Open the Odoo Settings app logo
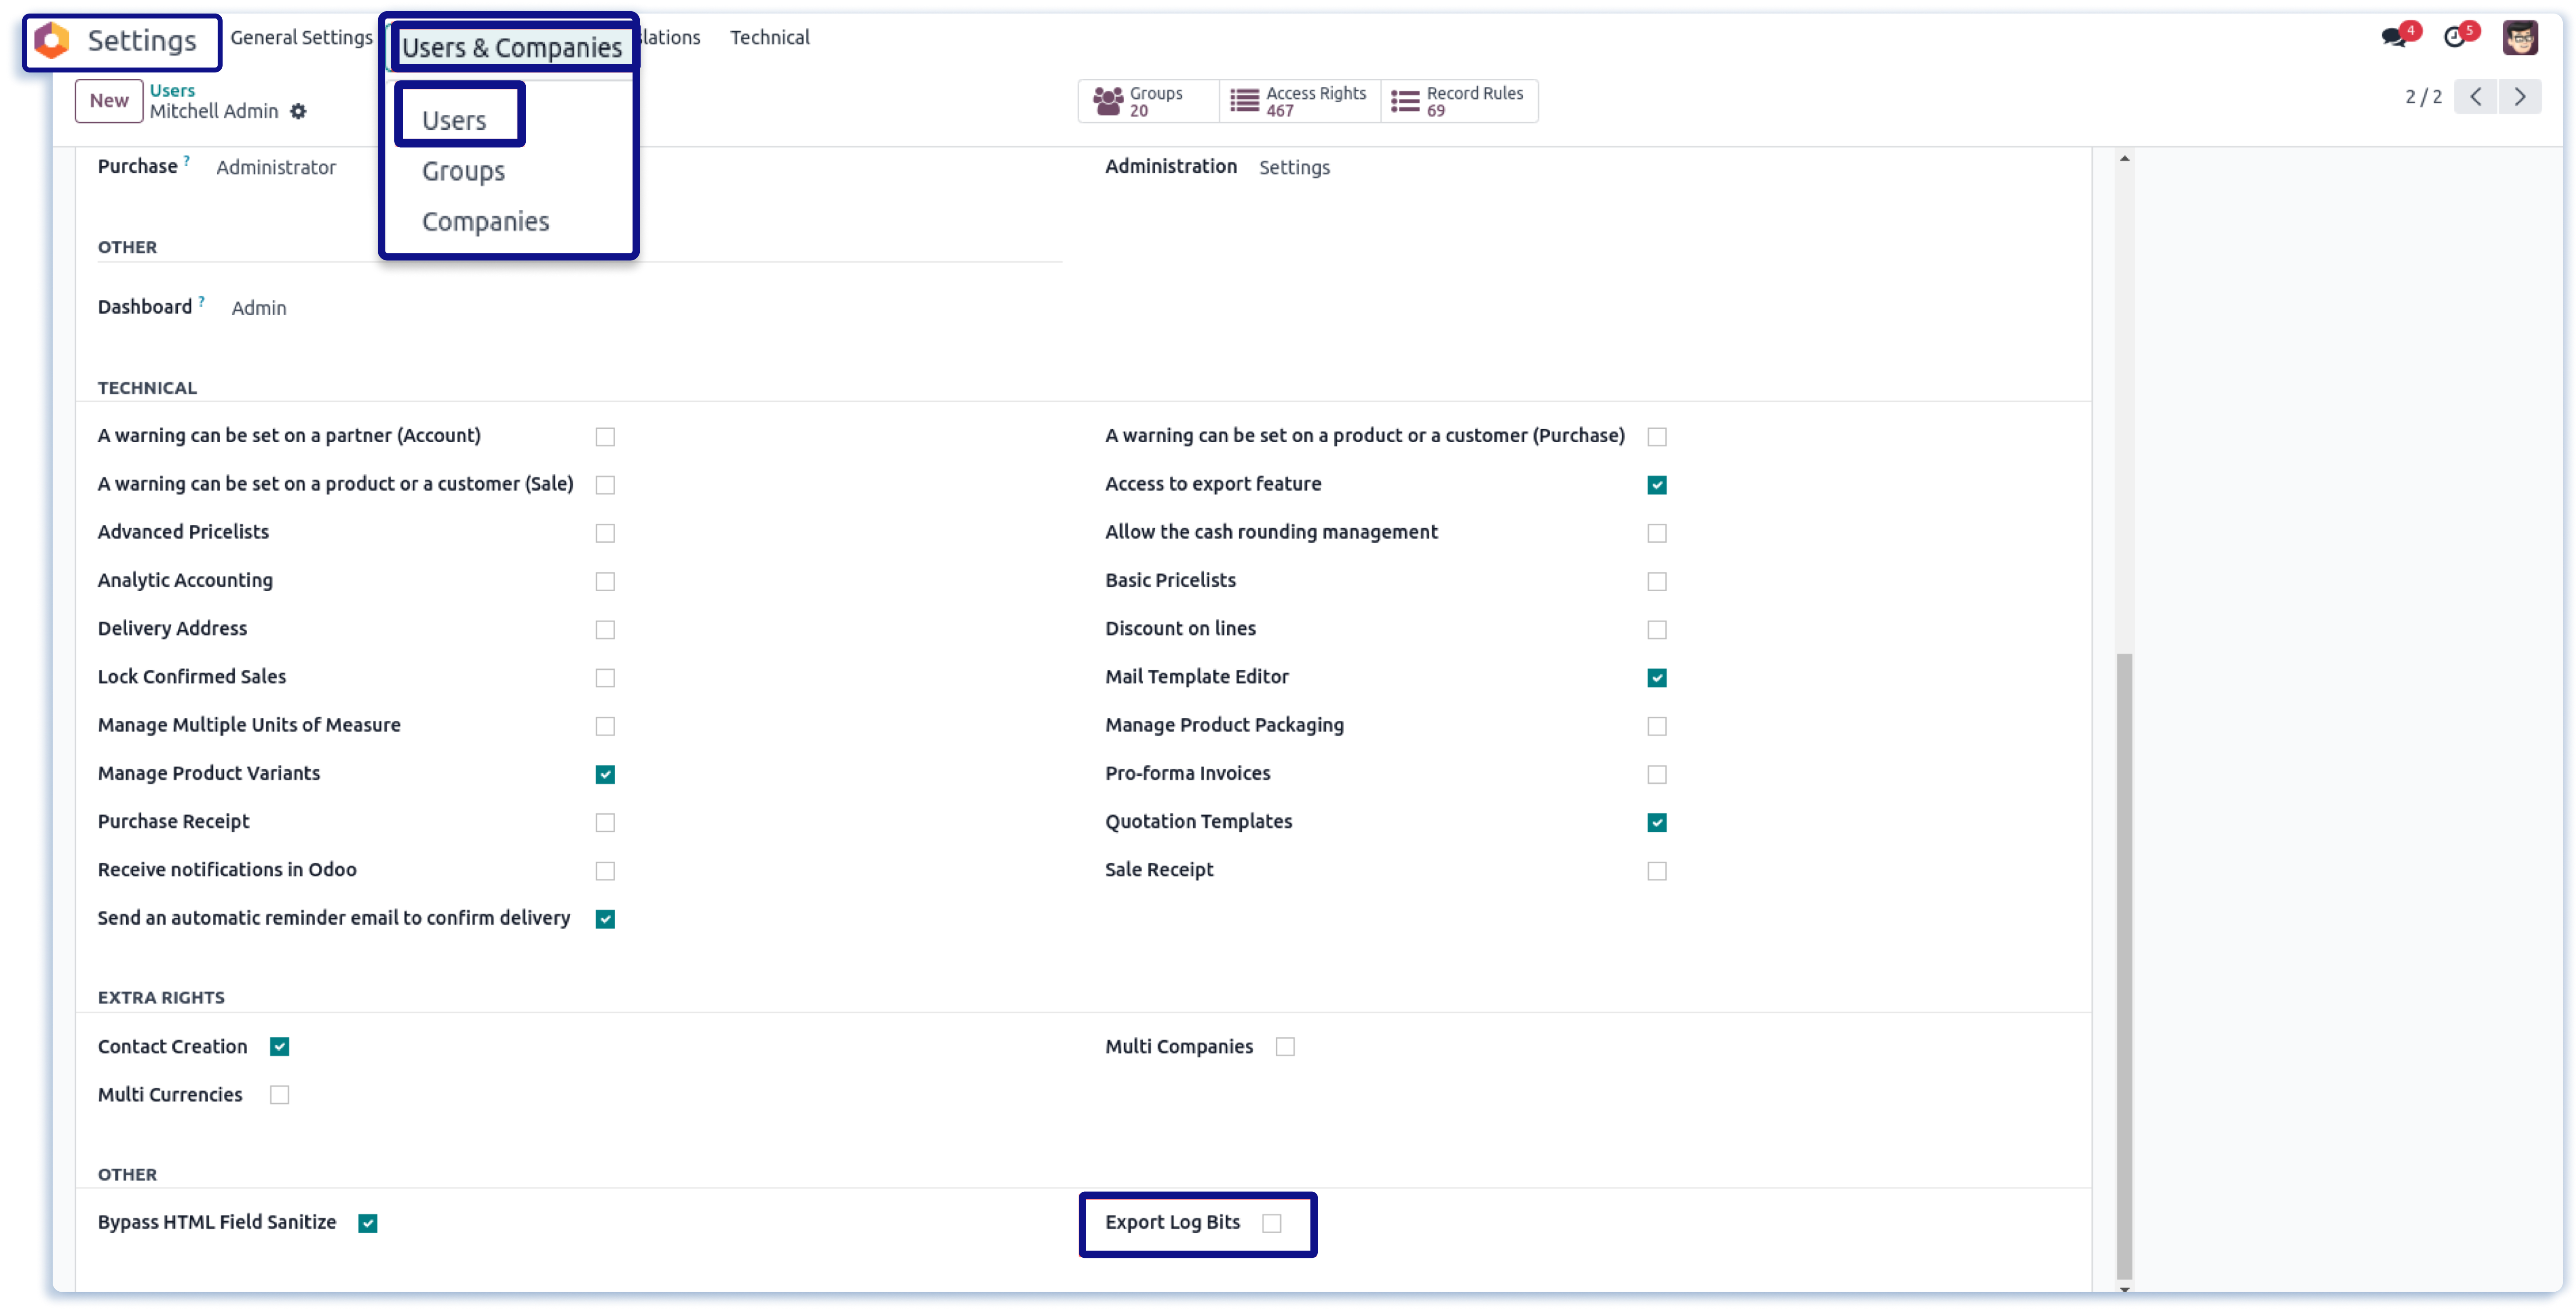The height and width of the screenshot is (1311, 2576). pyautogui.click(x=52, y=41)
